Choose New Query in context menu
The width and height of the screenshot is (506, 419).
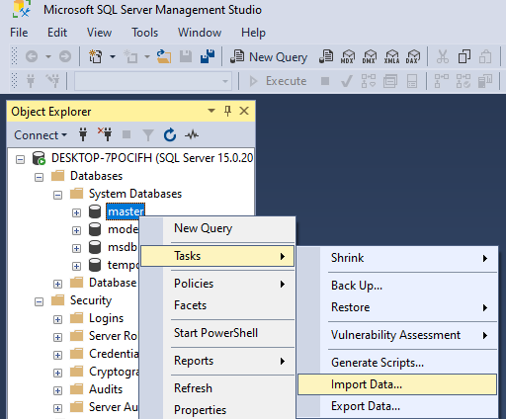[217, 228]
